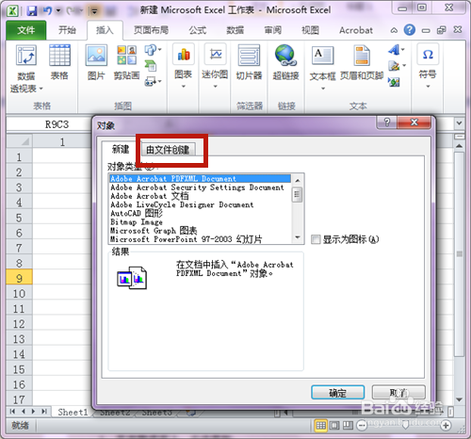Click the dialog help question mark button
471x439 pixels.
coord(387,122)
